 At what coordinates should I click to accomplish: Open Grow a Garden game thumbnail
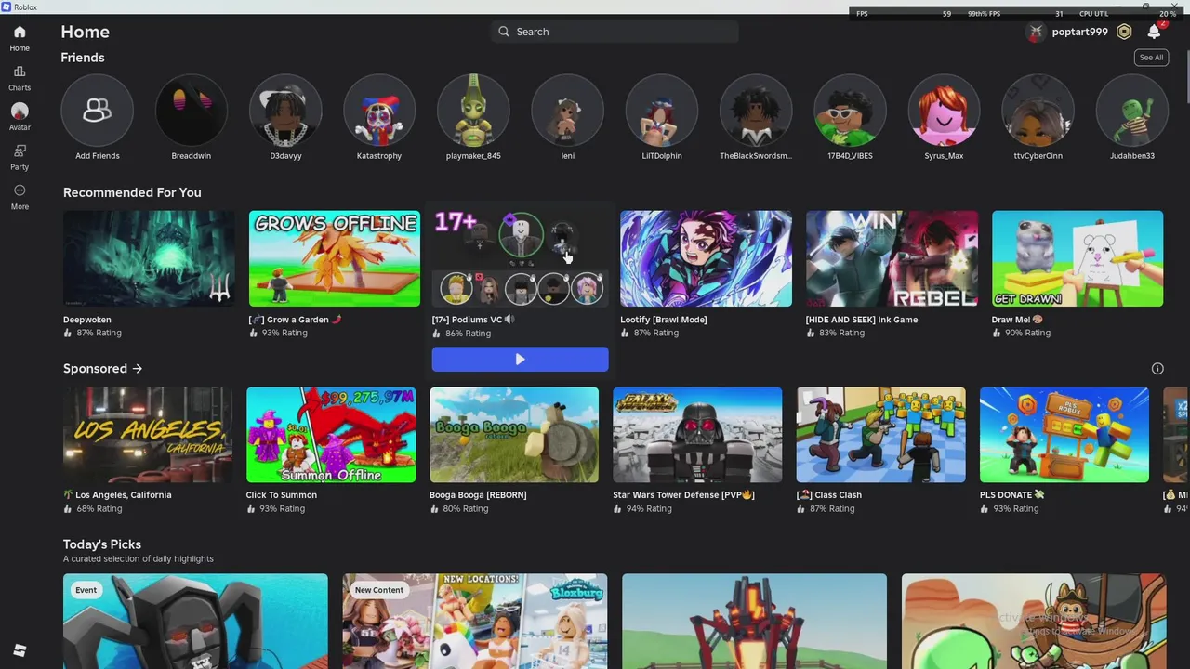coord(335,258)
